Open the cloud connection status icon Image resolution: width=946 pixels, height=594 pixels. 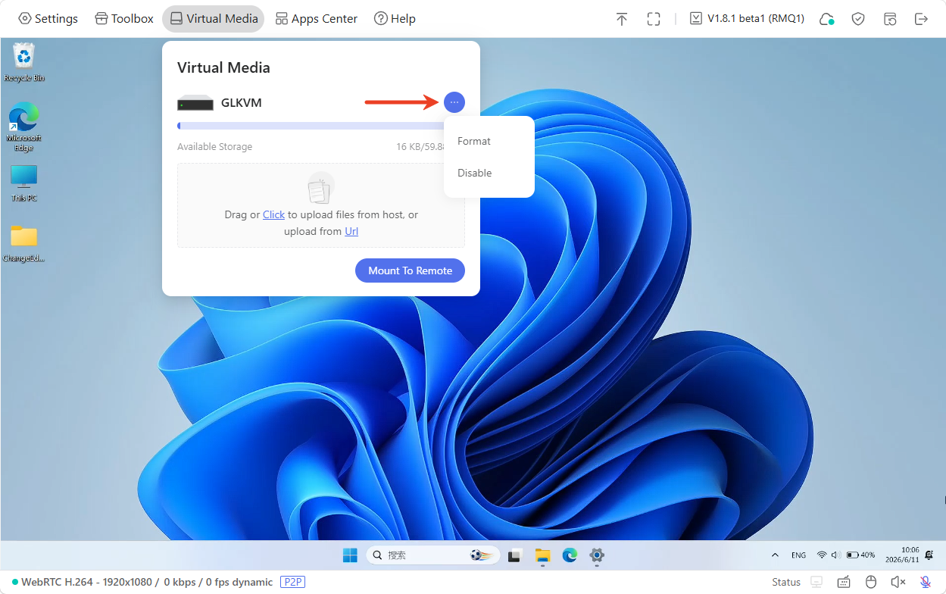pos(827,19)
